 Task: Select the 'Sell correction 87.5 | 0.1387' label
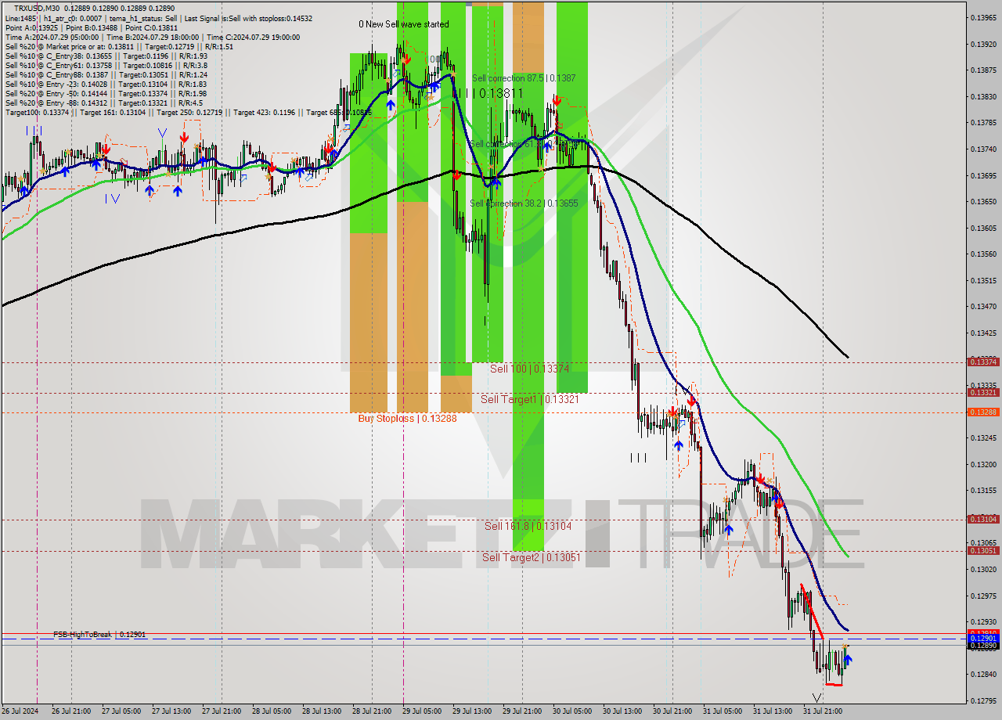coord(524,78)
